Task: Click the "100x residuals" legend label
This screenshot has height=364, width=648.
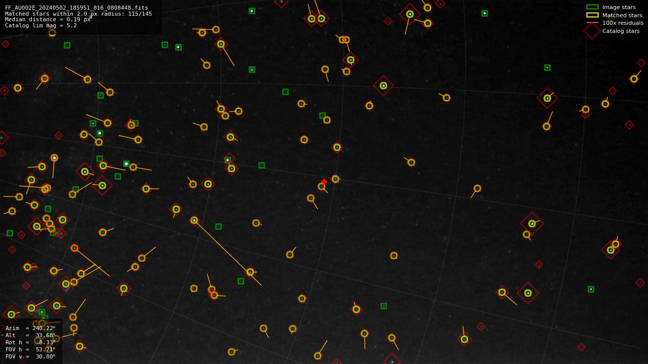Action: 623,23
